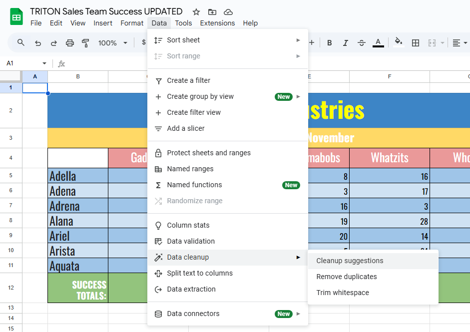Star this spreadsheet document
This screenshot has height=332, width=470.
pos(196,11)
